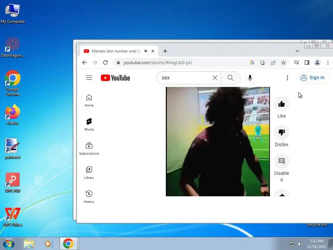Viewport: 333px width, 250px height.
Task: Open Library in the sidebar
Action: click(x=89, y=173)
